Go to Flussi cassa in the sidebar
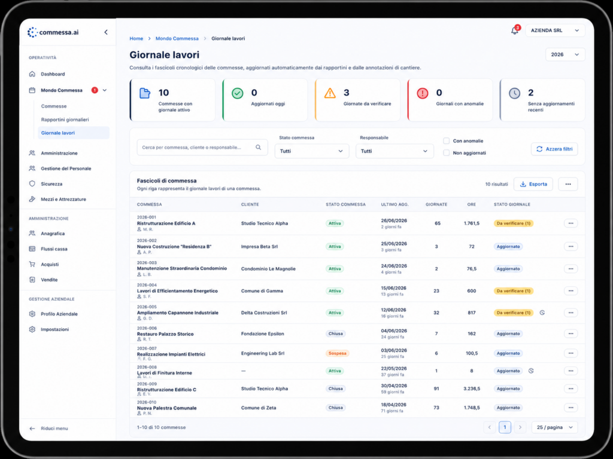Screen dimensions: 613x459 (54, 249)
